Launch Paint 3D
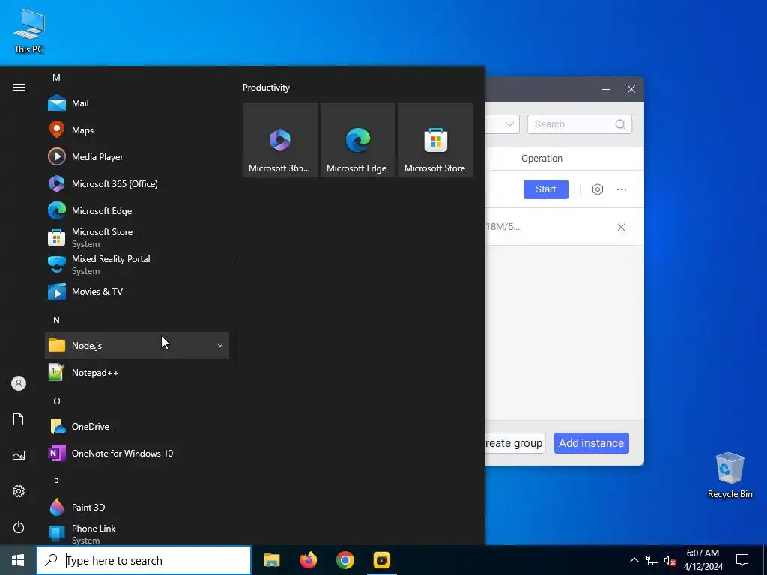 tap(137, 507)
